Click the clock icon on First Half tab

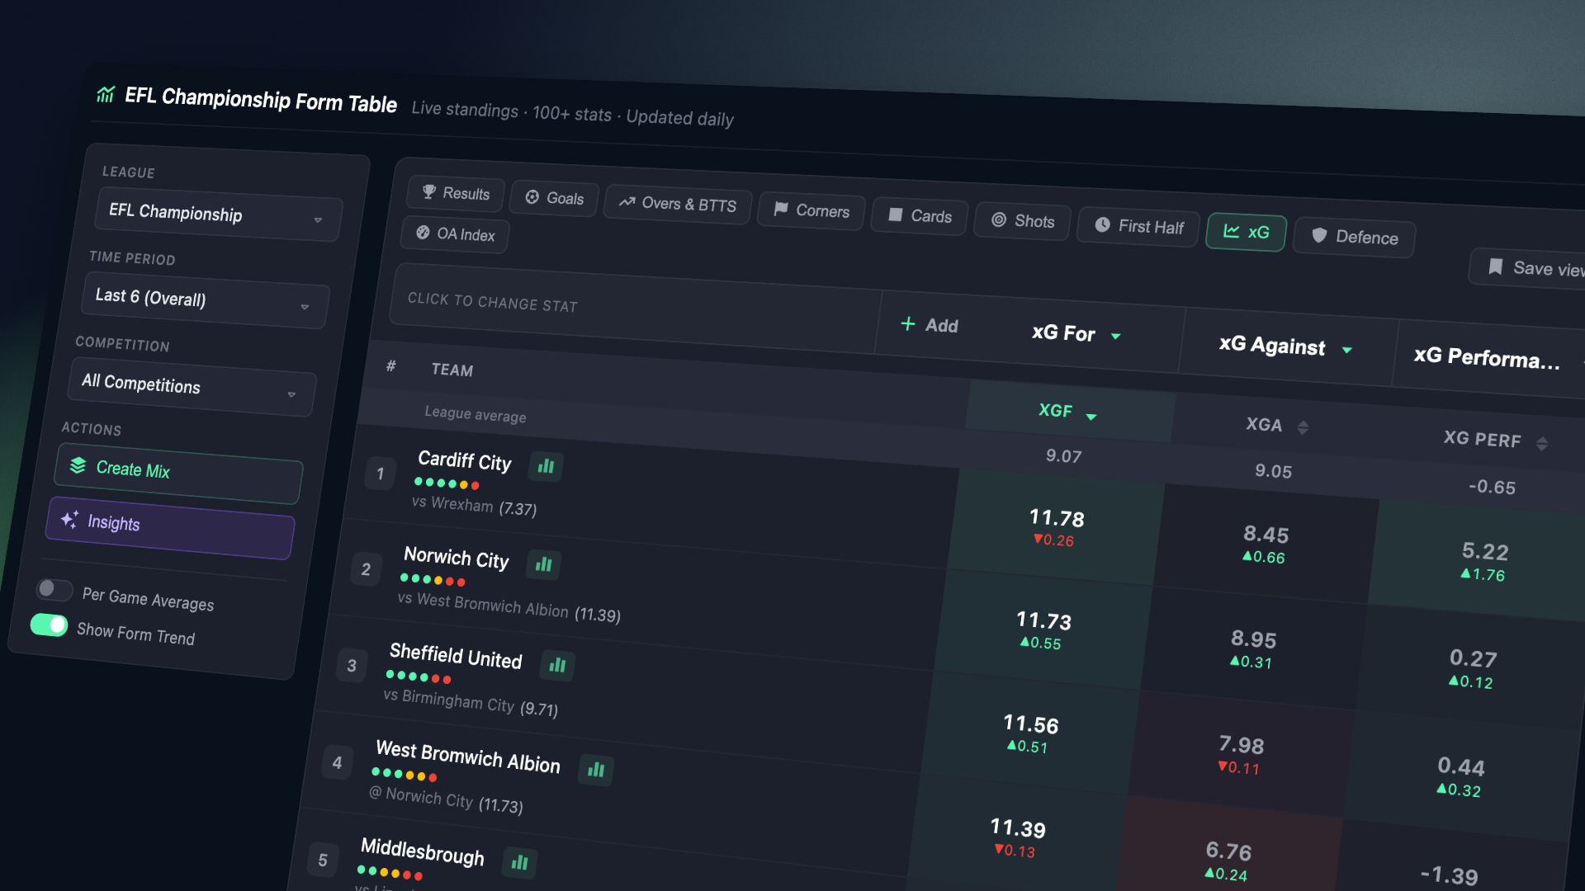click(1102, 224)
